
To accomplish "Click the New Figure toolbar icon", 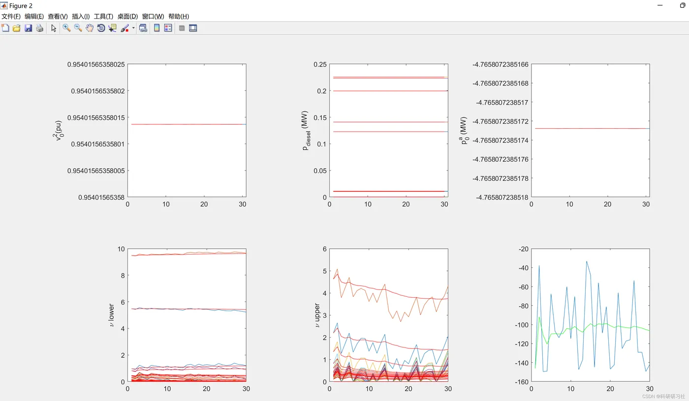I will coord(5,28).
